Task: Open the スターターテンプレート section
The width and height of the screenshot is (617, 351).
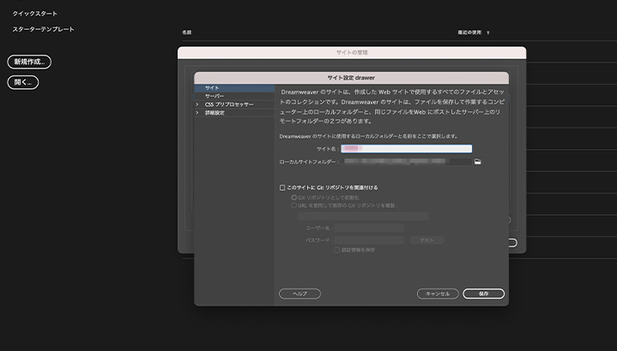Action: [43, 29]
